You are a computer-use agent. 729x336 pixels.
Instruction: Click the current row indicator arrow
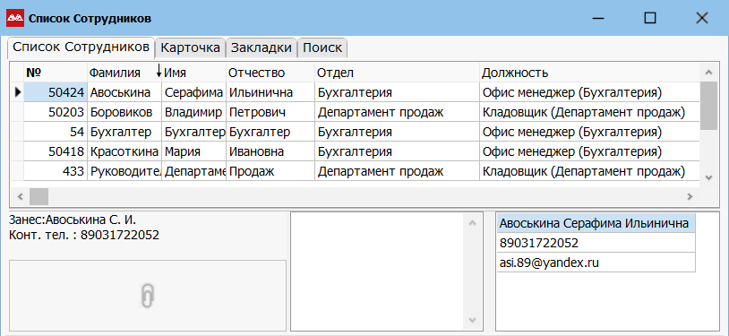coord(18,92)
